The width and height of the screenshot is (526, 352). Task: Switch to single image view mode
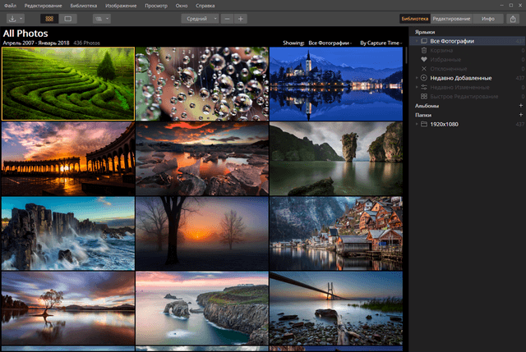pos(67,18)
